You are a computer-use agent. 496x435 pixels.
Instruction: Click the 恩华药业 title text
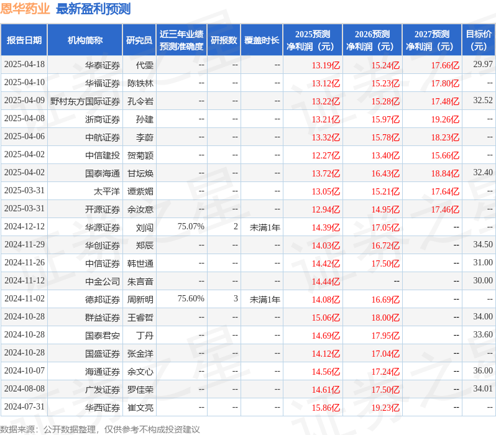pyautogui.click(x=25, y=9)
